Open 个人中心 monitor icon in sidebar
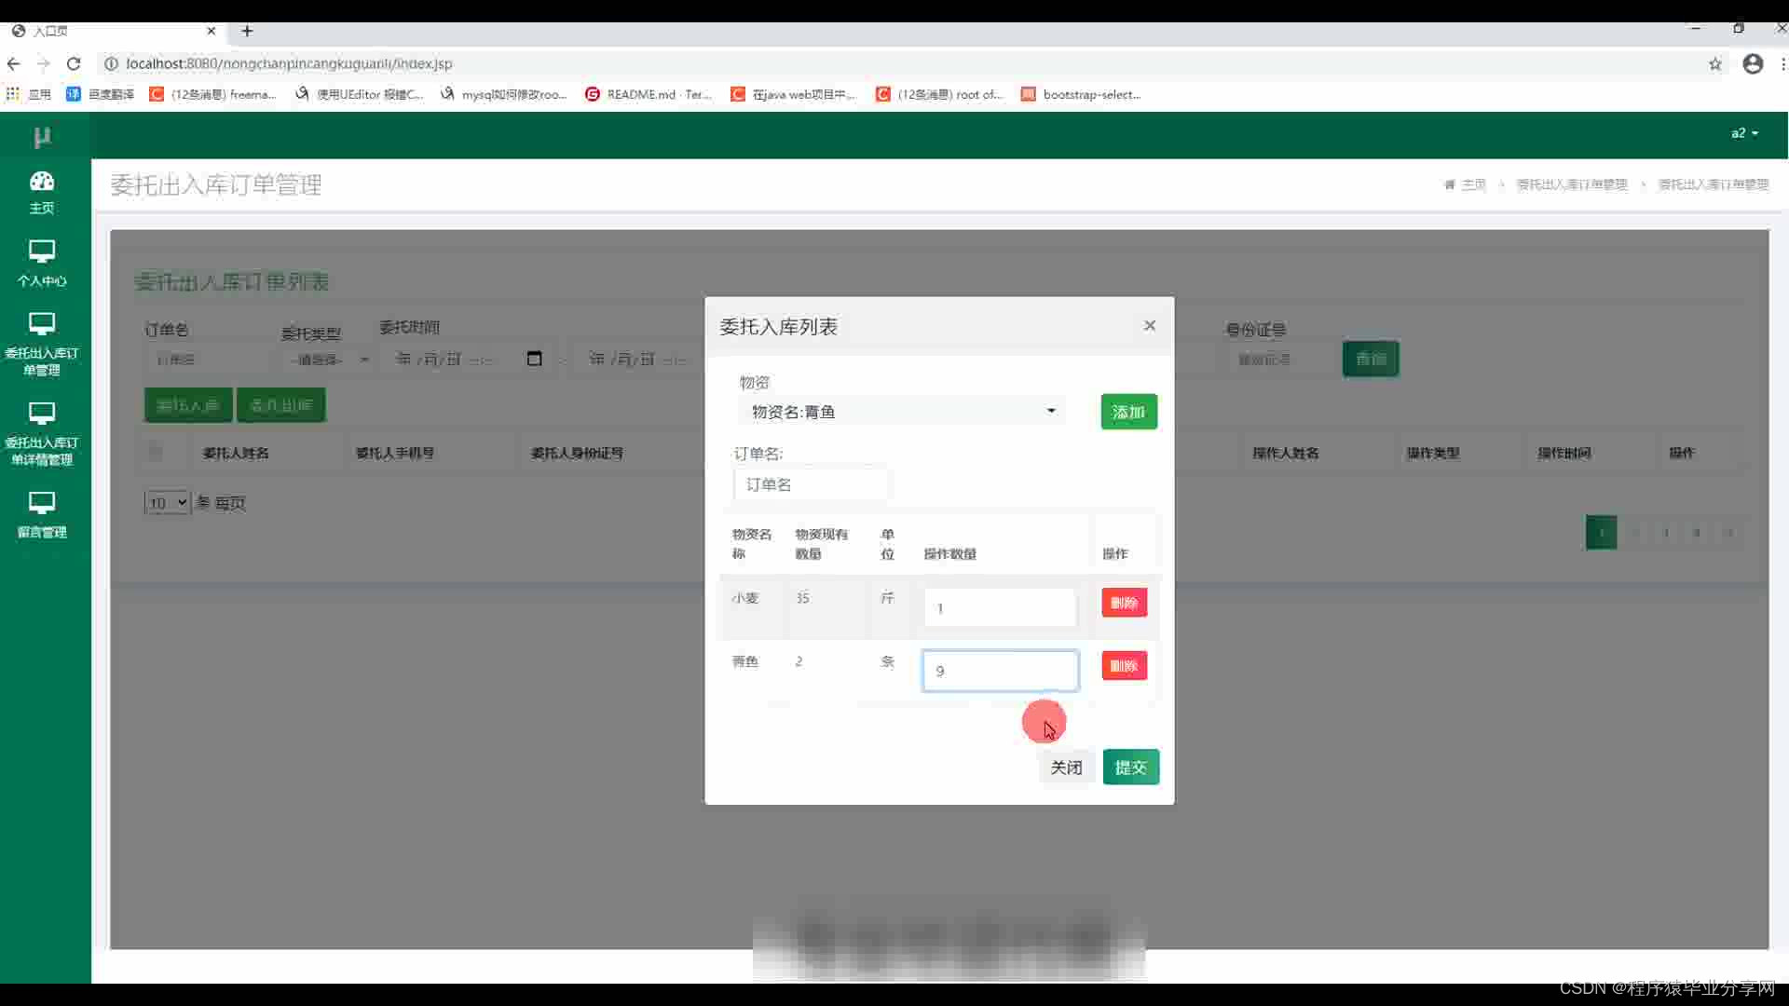 pyautogui.click(x=42, y=251)
